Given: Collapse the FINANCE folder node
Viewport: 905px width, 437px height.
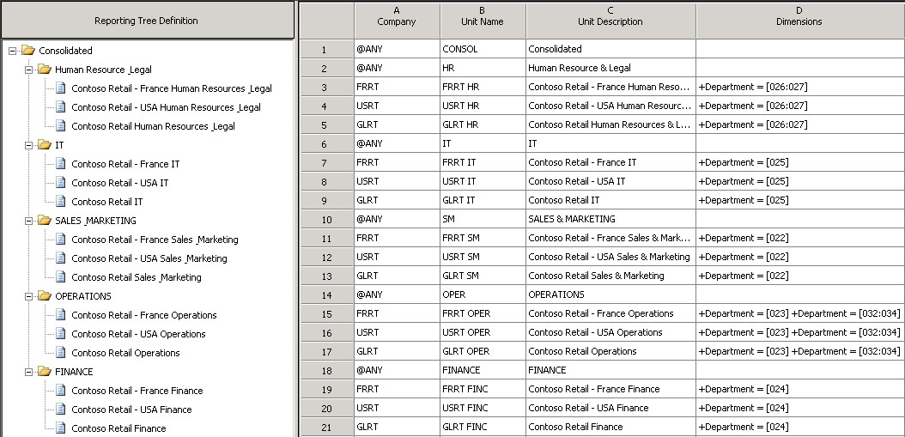Looking at the screenshot, I should tap(29, 372).
